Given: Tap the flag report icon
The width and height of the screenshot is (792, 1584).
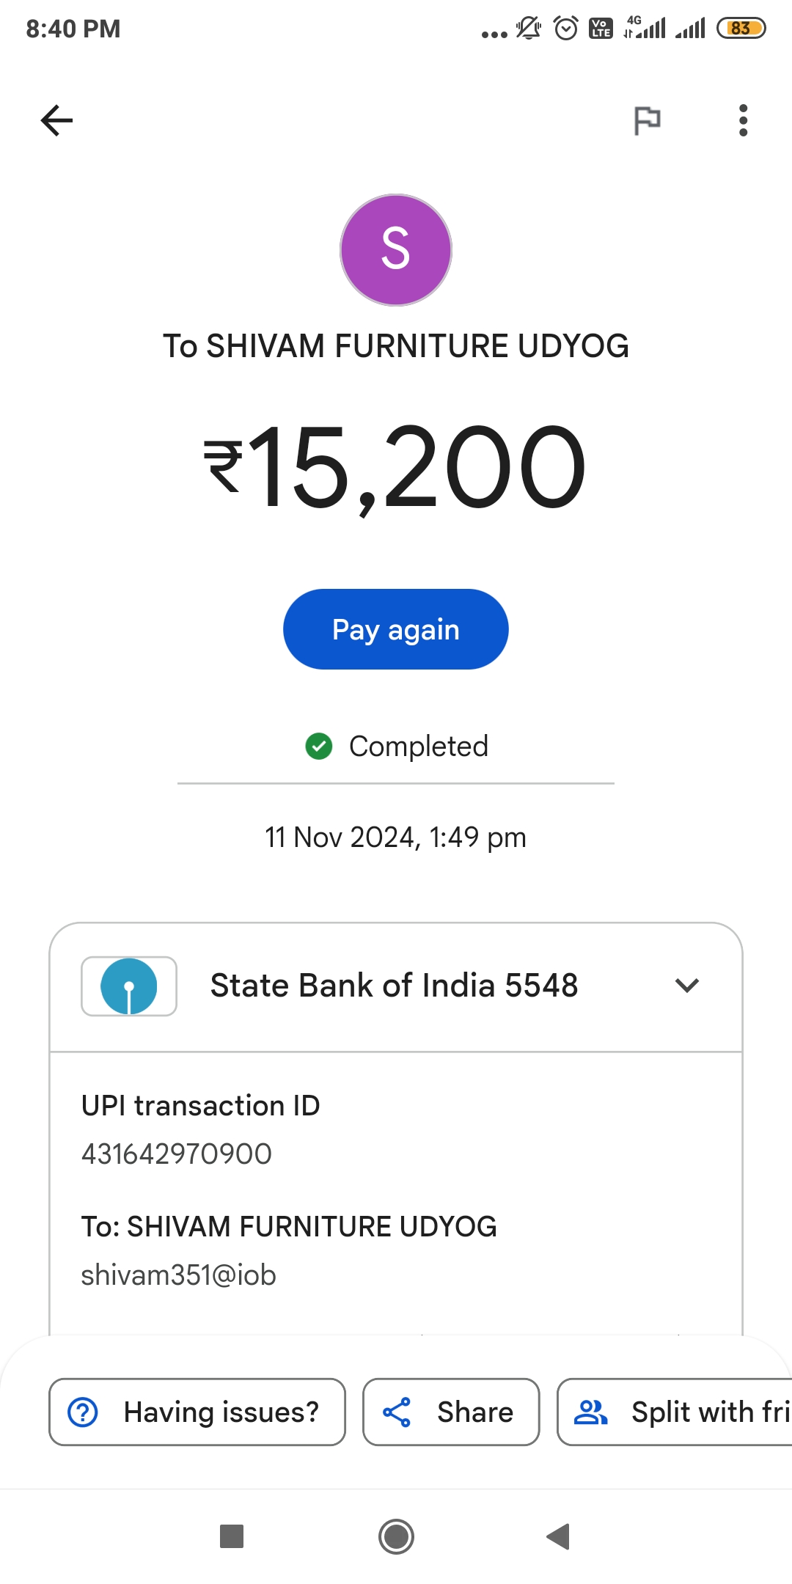Looking at the screenshot, I should click(647, 120).
